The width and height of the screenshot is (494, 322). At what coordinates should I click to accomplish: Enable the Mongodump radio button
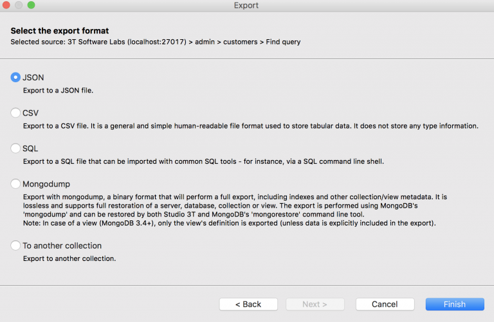[x=16, y=184]
